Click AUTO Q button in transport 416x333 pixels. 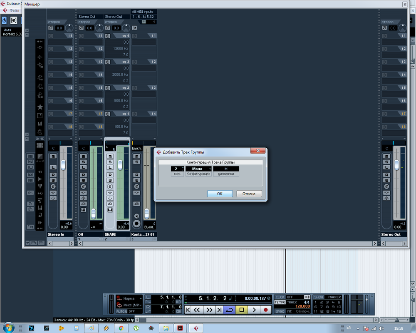pyautogui.click(x=122, y=311)
